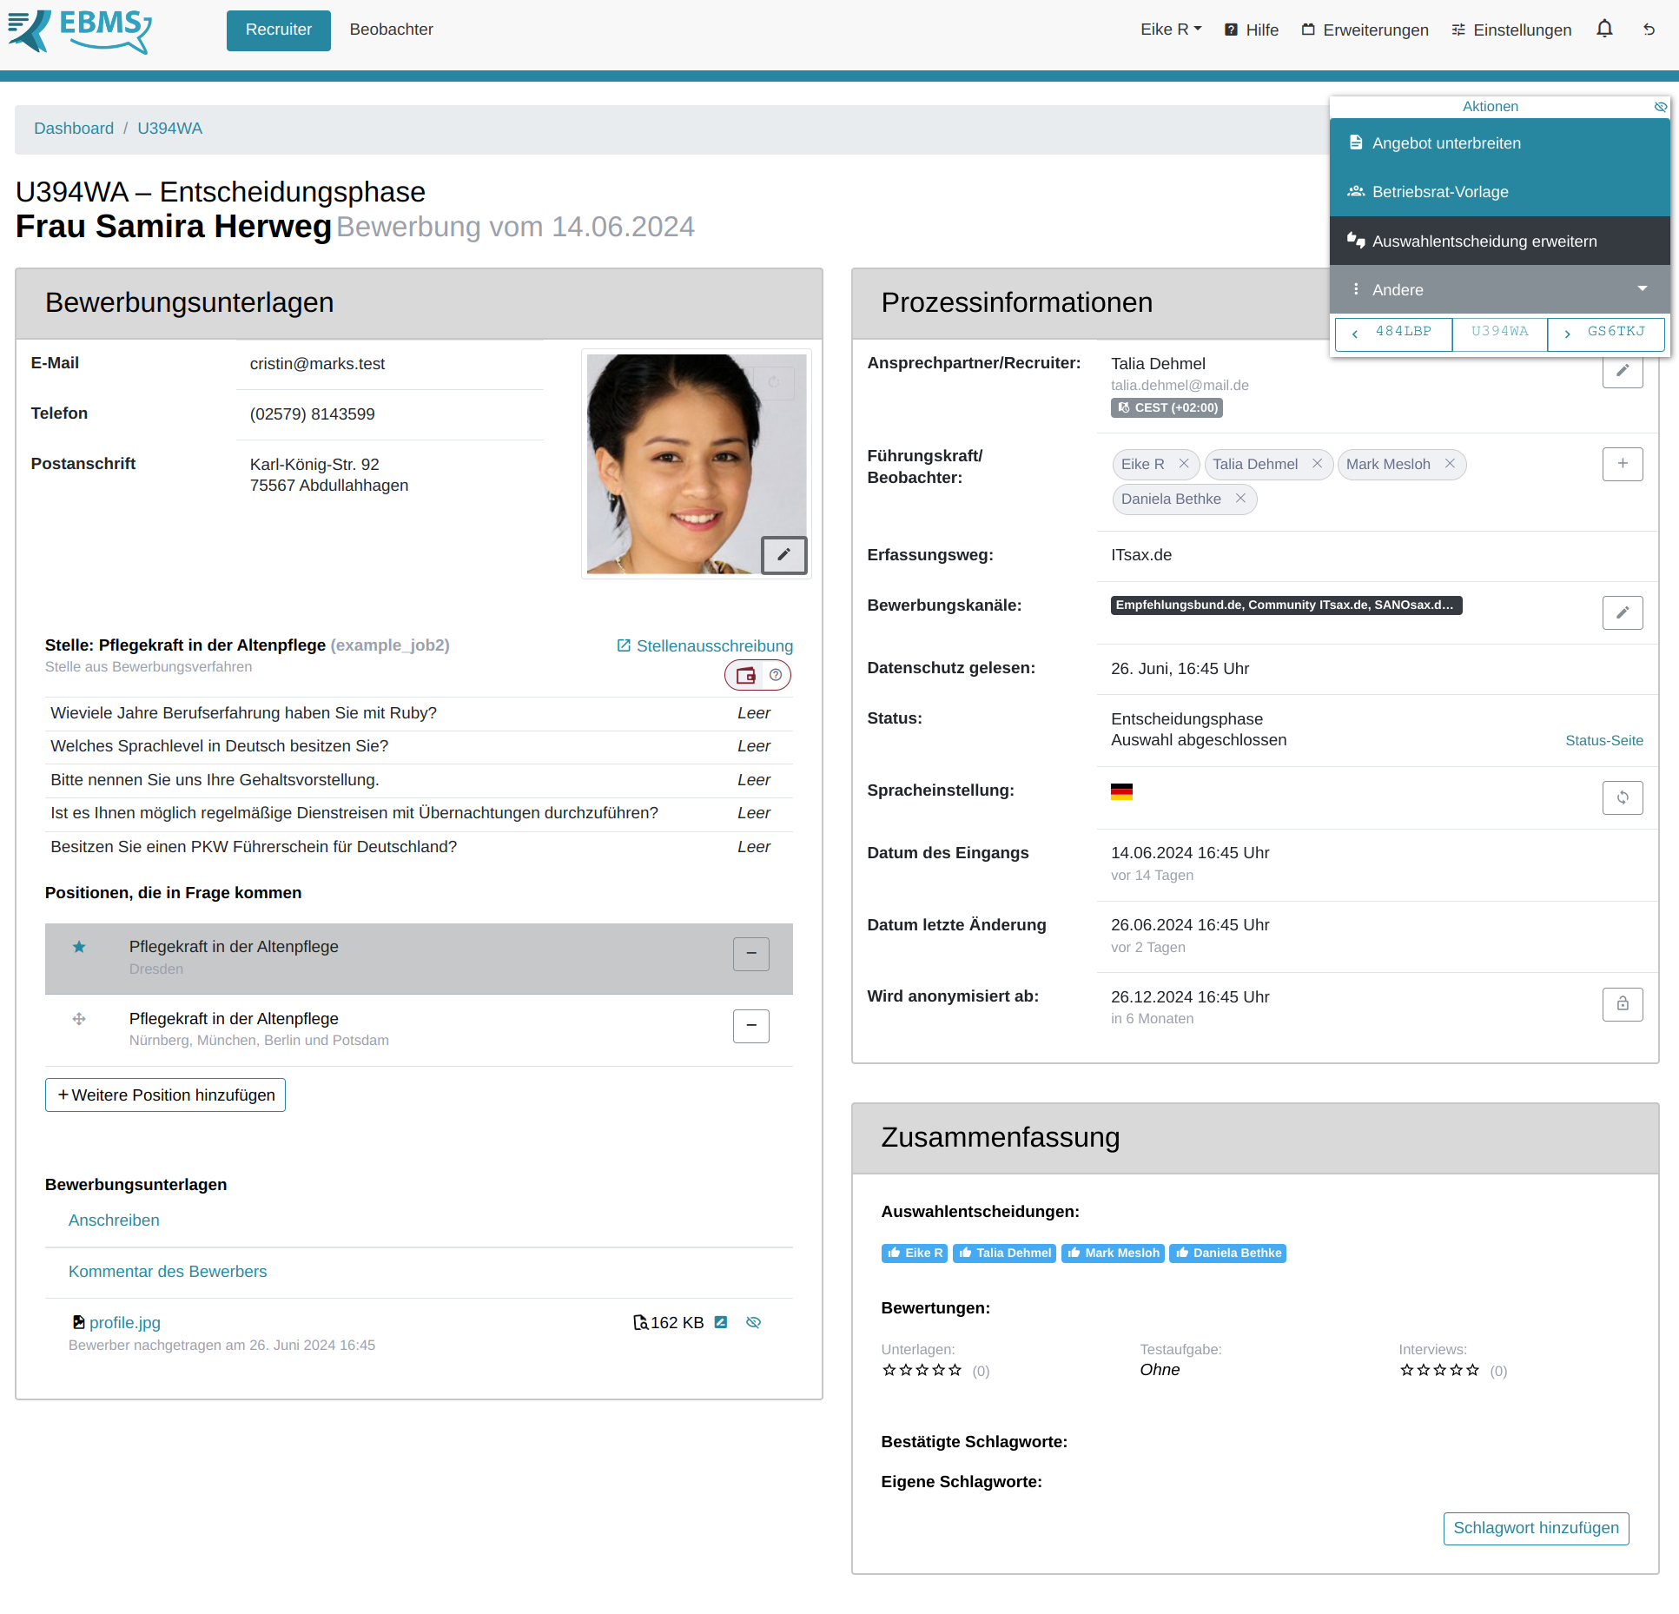Edit the Ansprechpartner/Recruiter via pencil icon

[x=1623, y=372]
